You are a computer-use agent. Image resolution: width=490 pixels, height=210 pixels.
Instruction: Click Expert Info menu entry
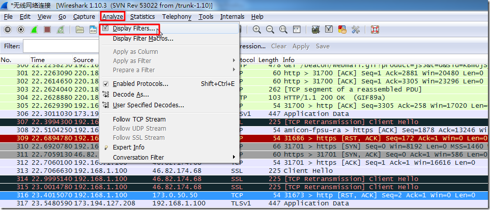tap(128, 147)
